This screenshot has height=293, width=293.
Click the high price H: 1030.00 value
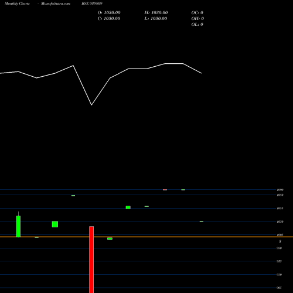point(156,13)
